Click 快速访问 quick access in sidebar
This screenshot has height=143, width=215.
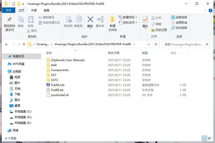pos(21,56)
